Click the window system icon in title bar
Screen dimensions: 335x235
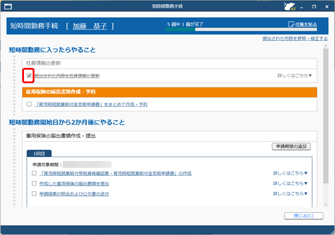click(8, 6)
